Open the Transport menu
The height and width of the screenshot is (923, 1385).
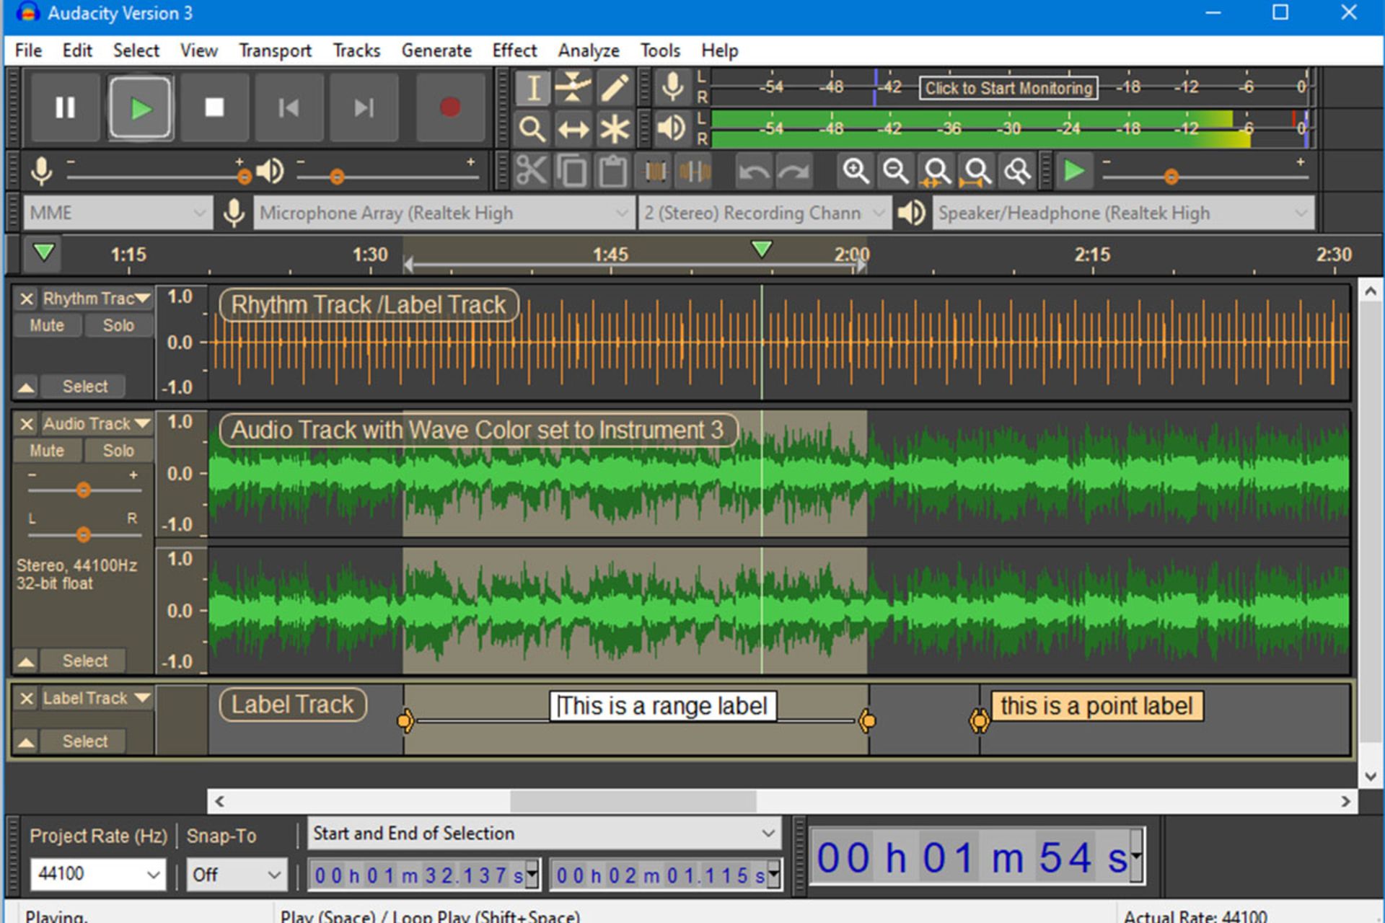click(x=275, y=50)
